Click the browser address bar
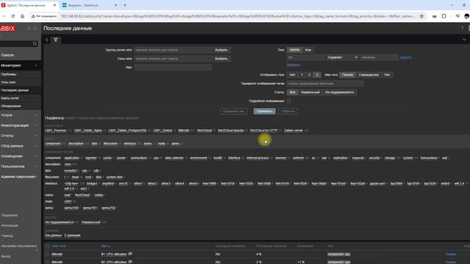Screen dimensions: 470x264 tap(238, 16)
